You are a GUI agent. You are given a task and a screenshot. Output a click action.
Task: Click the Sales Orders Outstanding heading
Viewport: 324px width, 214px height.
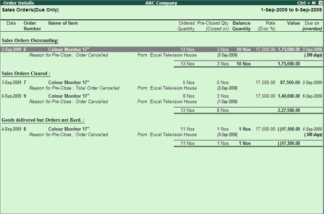click(x=30, y=41)
